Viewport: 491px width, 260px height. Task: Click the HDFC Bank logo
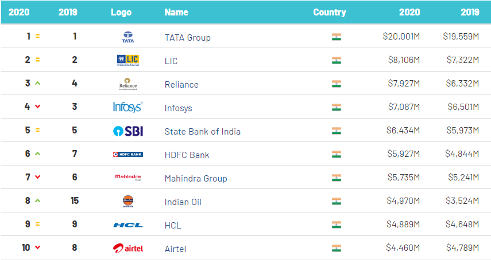(127, 155)
